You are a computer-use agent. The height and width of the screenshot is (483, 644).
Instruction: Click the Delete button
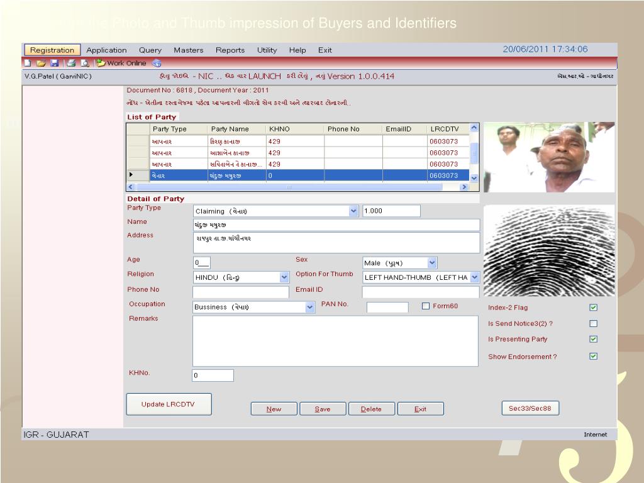click(x=371, y=409)
